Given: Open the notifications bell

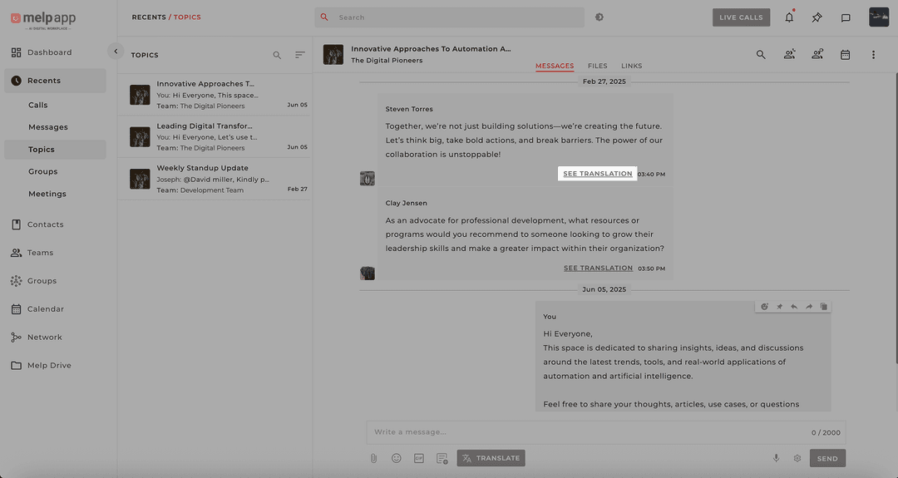Looking at the screenshot, I should click(789, 17).
